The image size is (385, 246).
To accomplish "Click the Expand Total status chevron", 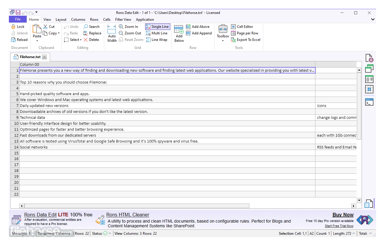I will click(370, 234).
